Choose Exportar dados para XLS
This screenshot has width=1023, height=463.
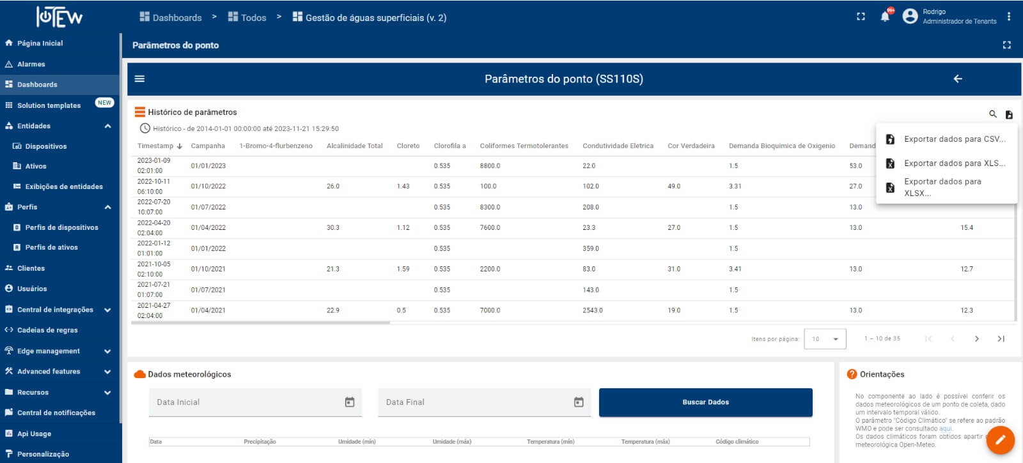(x=946, y=163)
